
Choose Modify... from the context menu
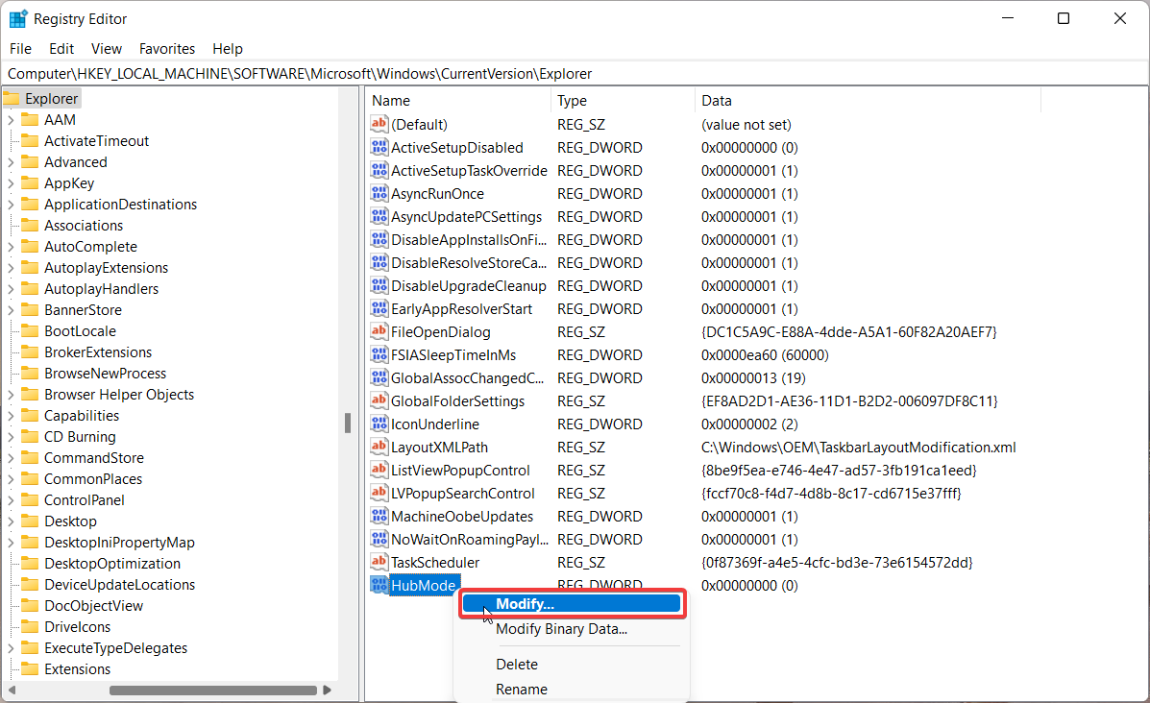pos(525,604)
